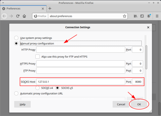Open a new tab with plus icon
The height and width of the screenshot is (116, 161).
point(50,8)
